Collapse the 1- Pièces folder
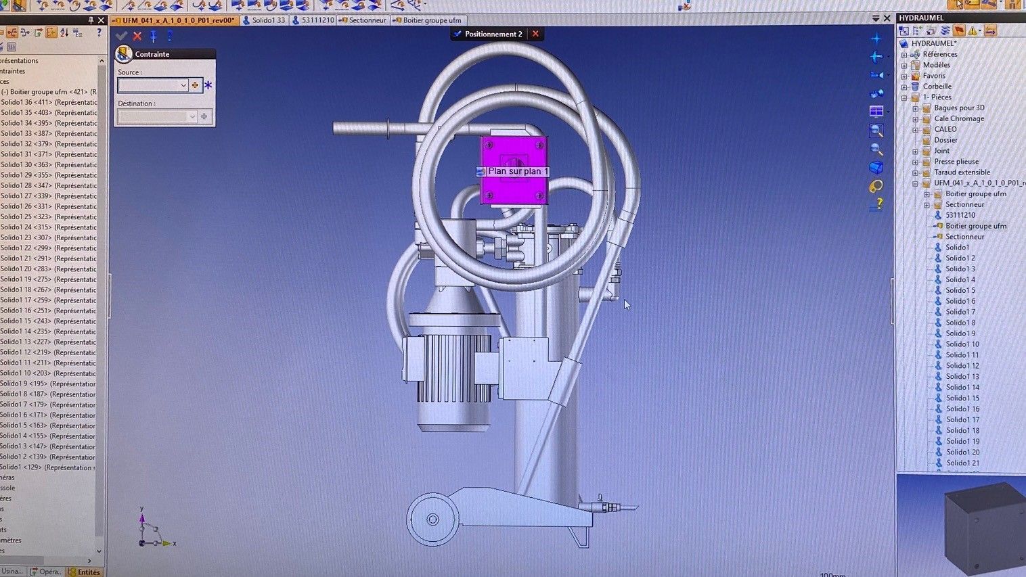This screenshot has height=577, width=1026. click(904, 98)
